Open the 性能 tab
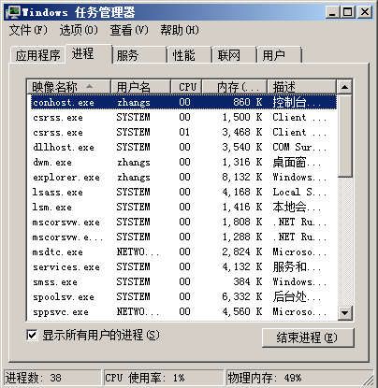This screenshot has width=378, height=388. click(190, 55)
